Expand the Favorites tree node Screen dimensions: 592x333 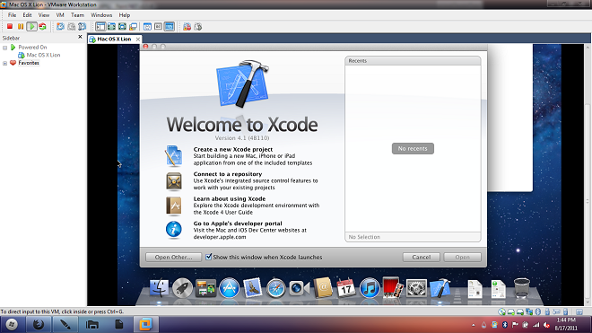[4, 63]
